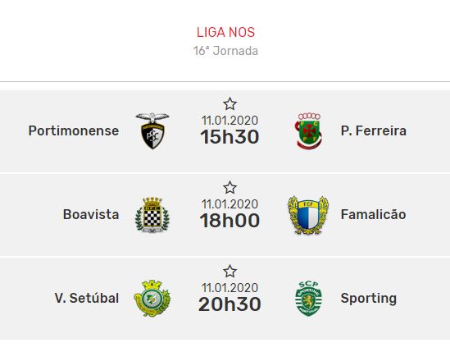This screenshot has width=450, height=352.
Task: Toggle favorite star for Portimonense match
Action: pyautogui.click(x=230, y=104)
